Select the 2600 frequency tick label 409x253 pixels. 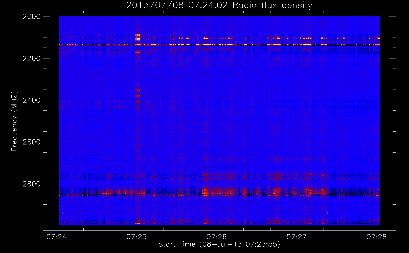click(x=32, y=142)
